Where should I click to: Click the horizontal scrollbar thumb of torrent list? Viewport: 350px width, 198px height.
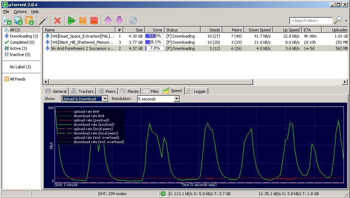tap(151, 82)
